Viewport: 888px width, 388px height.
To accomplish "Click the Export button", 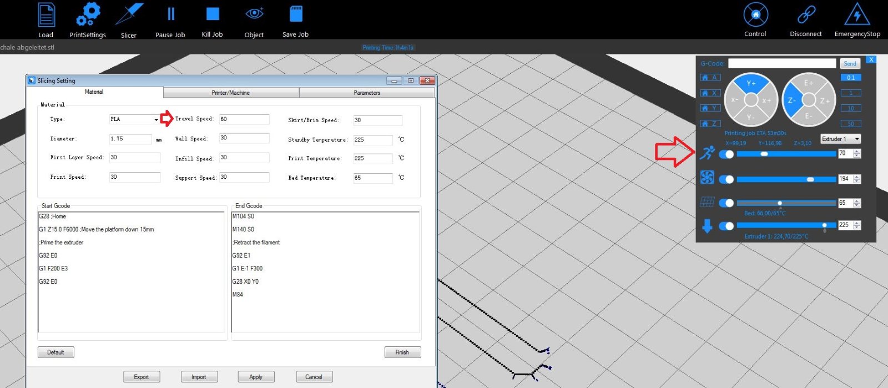I will 142,377.
